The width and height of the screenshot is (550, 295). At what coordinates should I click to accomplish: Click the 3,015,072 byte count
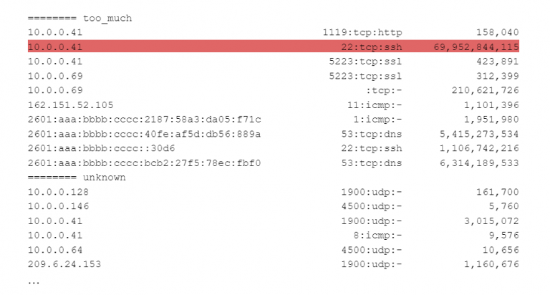491,221
